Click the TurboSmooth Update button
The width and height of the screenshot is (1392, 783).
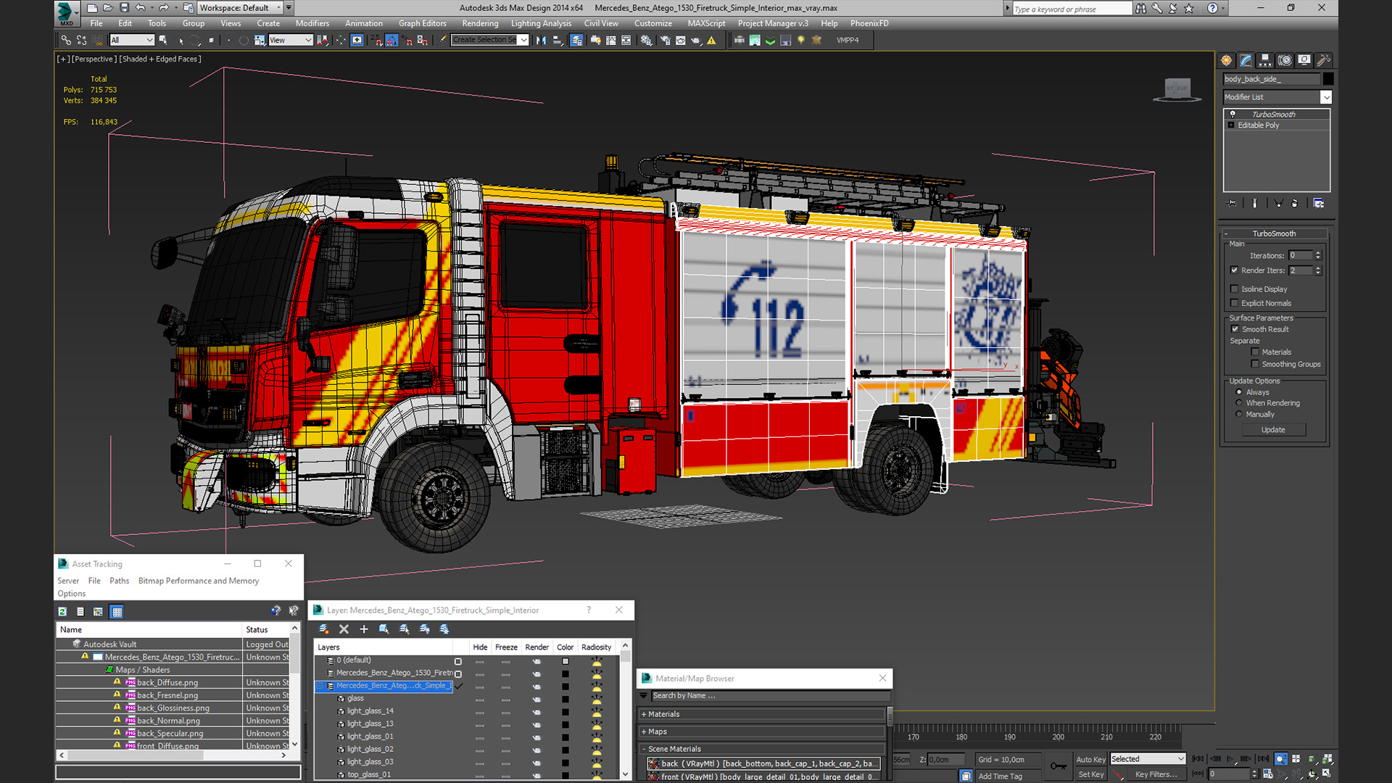click(1273, 430)
